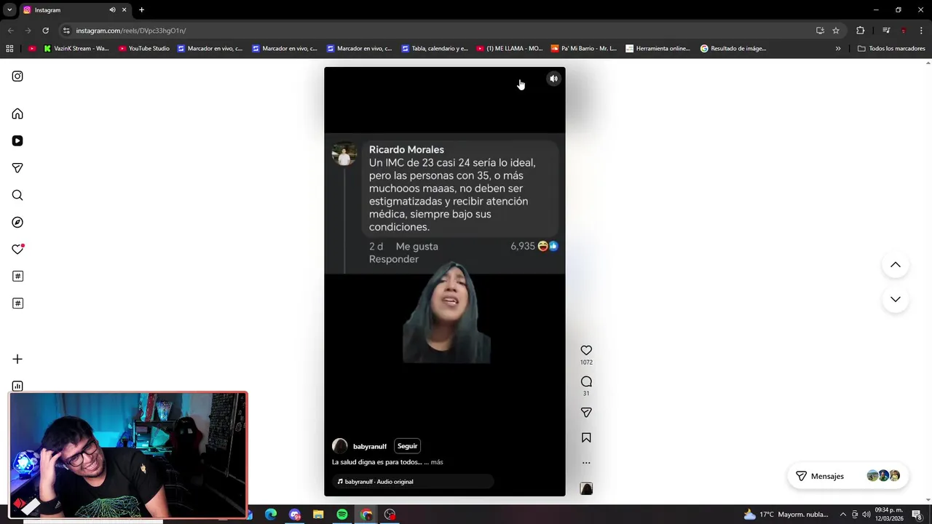Bookmark this page with star icon

[x=836, y=31]
